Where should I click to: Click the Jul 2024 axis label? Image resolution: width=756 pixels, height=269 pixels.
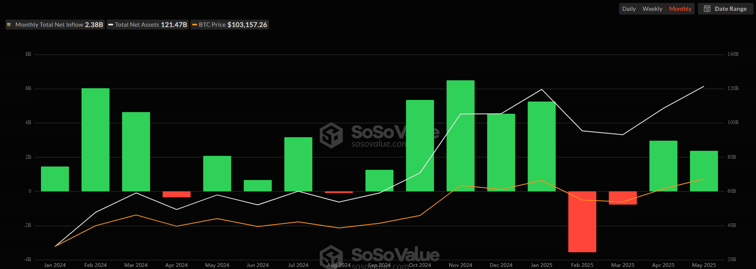[298, 265]
